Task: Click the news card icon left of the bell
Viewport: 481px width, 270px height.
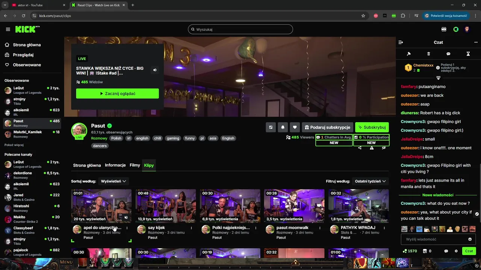Action: [271, 127]
